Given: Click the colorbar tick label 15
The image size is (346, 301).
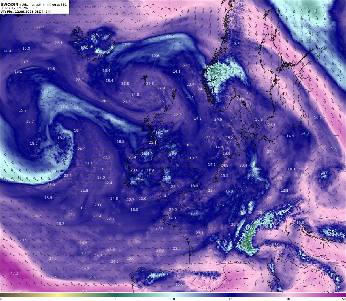Looking at the screenshot, I should coord(231,299).
